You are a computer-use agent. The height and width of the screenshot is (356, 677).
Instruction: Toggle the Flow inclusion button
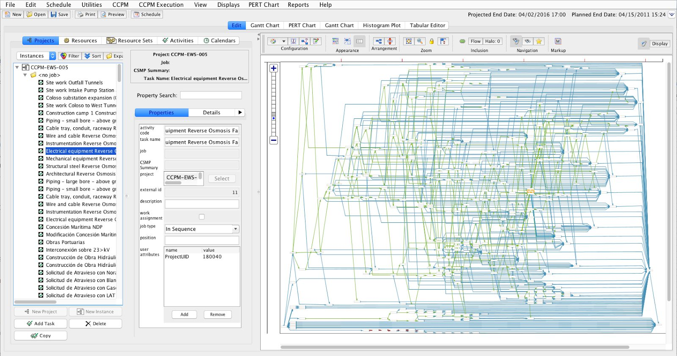(x=476, y=41)
